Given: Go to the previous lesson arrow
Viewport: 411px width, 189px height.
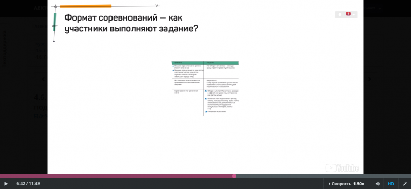Looking at the screenshot, I should (43, 79).
